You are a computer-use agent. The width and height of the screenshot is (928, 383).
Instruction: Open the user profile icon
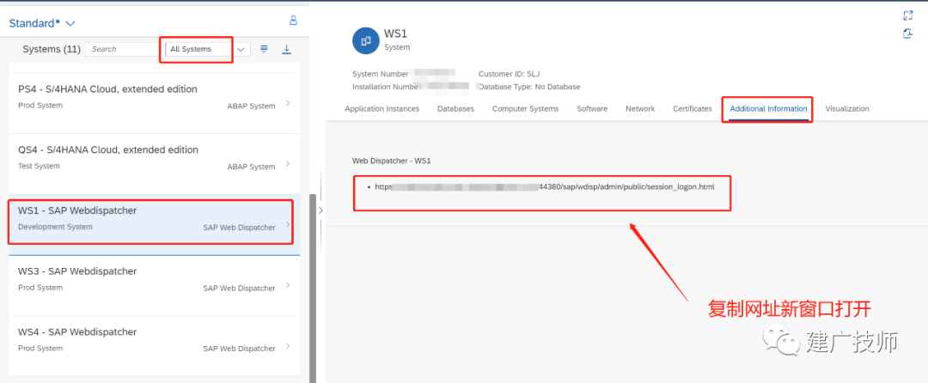tap(293, 21)
